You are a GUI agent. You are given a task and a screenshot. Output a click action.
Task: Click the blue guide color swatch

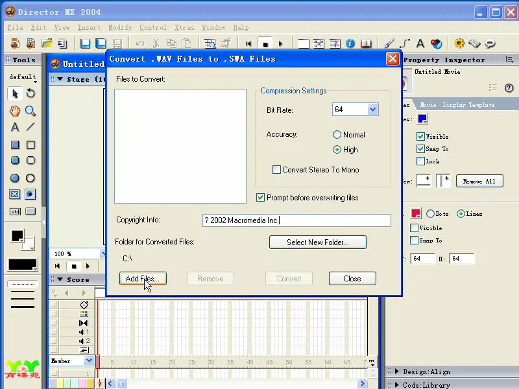tap(422, 119)
